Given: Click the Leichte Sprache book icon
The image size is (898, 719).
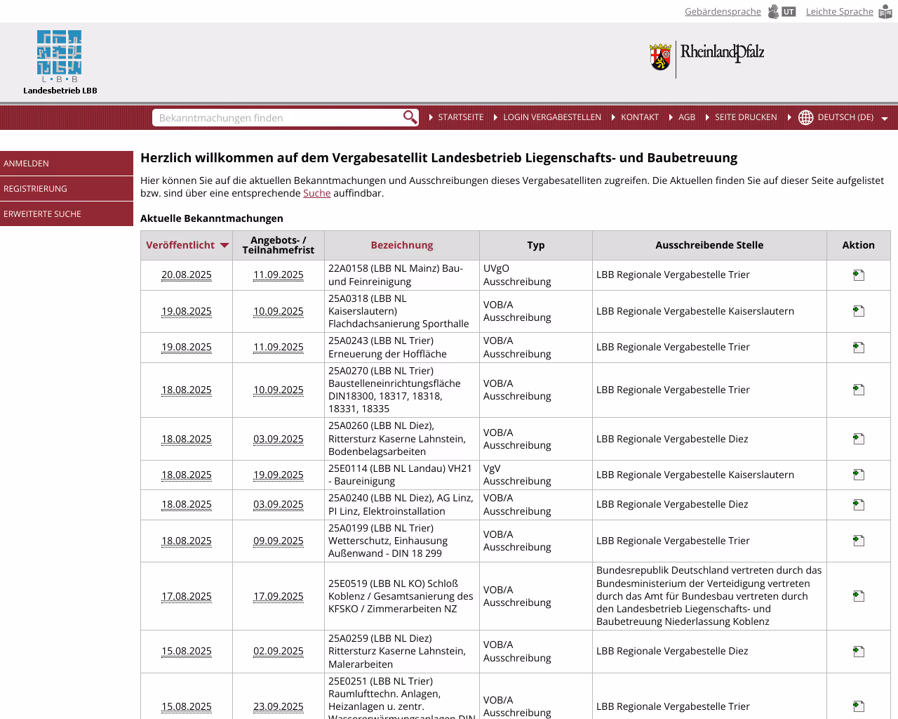Looking at the screenshot, I should click(x=885, y=11).
